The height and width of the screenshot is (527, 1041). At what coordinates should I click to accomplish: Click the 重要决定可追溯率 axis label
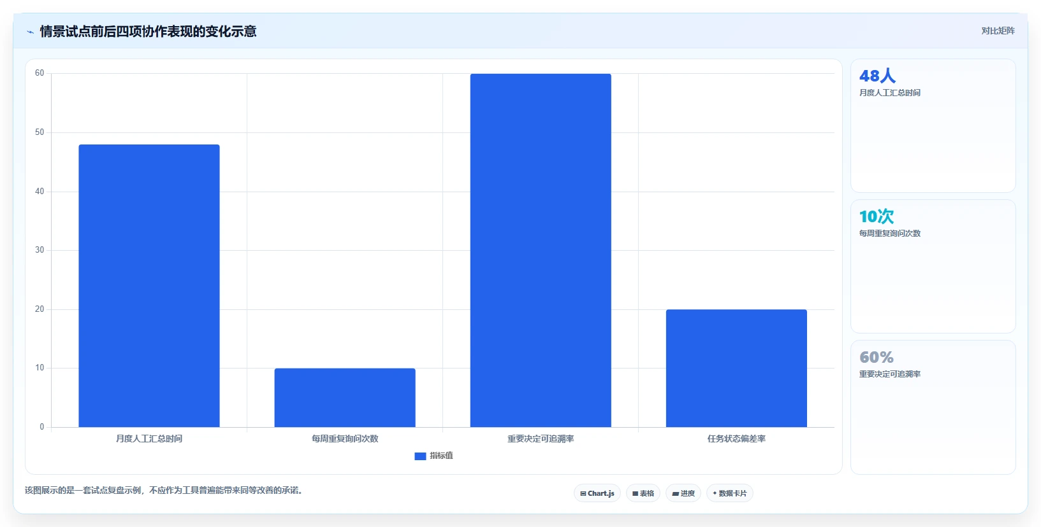pos(541,439)
